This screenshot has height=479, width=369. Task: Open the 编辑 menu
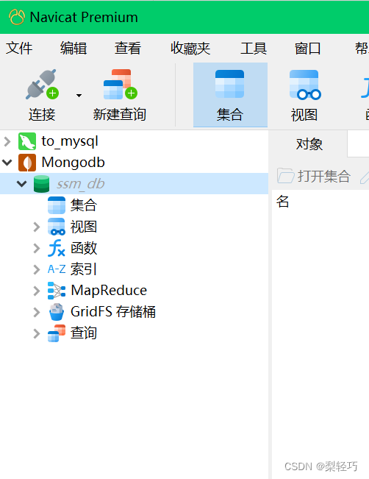coord(74,49)
